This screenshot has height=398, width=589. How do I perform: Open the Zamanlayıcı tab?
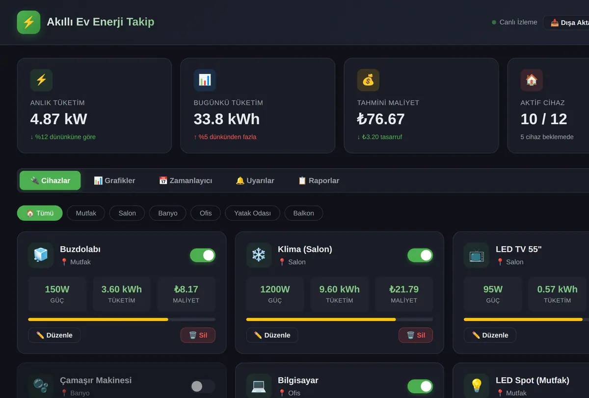(x=186, y=181)
